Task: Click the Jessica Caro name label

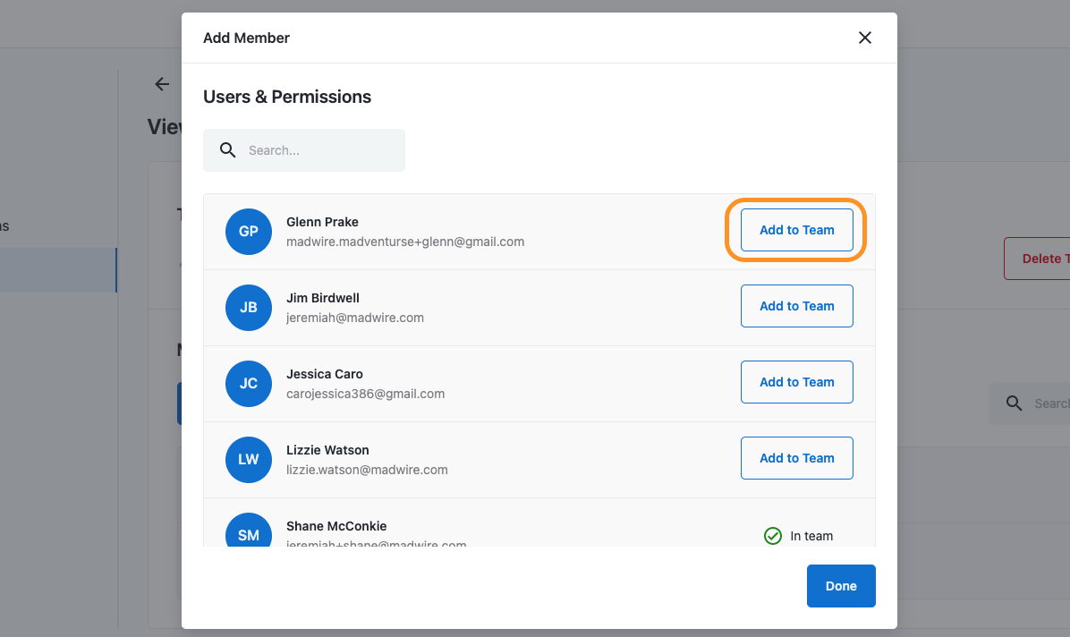Action: click(324, 374)
